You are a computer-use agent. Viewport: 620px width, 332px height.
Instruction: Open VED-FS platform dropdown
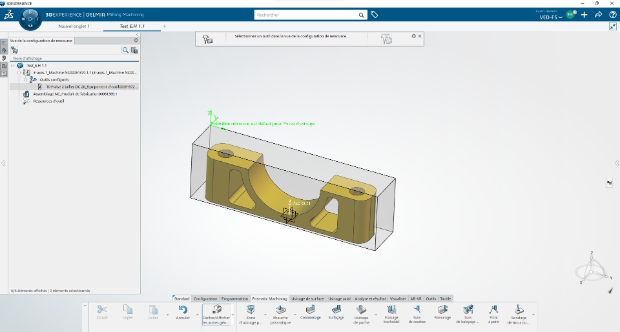click(551, 17)
